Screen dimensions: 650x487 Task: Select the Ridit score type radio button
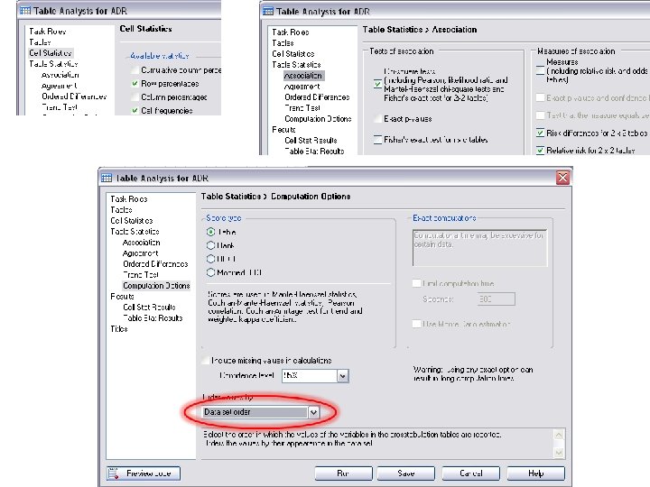[210, 259]
